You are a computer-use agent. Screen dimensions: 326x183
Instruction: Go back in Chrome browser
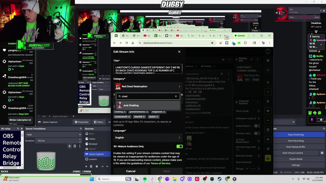pyautogui.click(x=114, y=43)
